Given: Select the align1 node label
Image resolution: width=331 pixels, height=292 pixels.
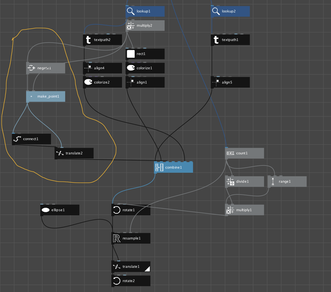Looking at the screenshot, I should (142, 82).
